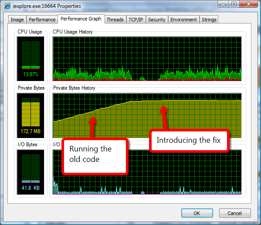Screen dimensions: 261x225
Task: Click the 'Introducing the fix' callout box
Action: (190, 141)
